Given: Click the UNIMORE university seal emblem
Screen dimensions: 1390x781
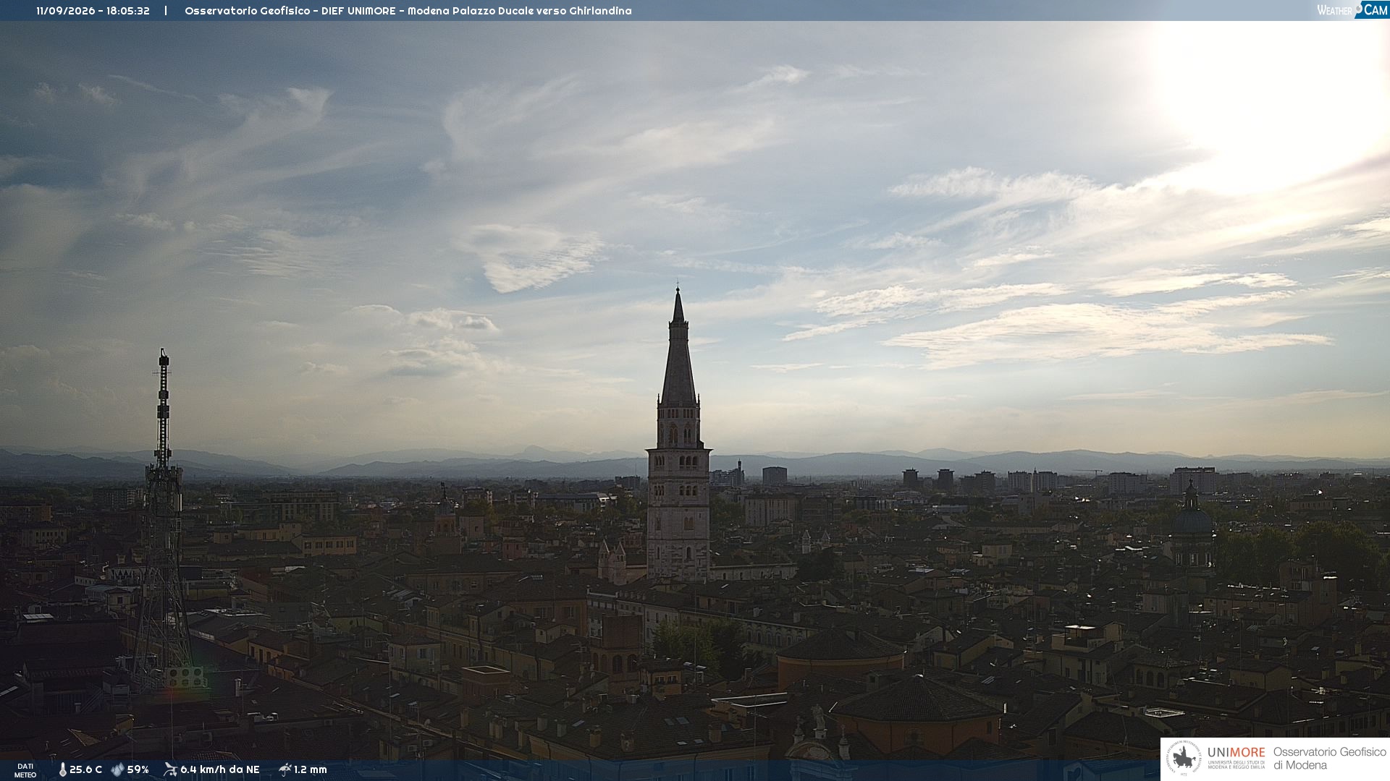Looking at the screenshot, I should pyautogui.click(x=1184, y=759).
